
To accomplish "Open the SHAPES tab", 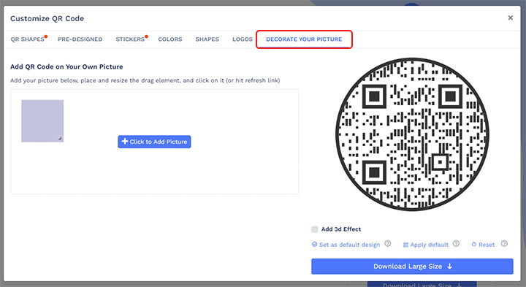I will [207, 39].
